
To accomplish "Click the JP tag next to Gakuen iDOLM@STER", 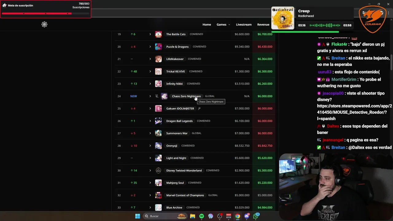I will click(199, 108).
